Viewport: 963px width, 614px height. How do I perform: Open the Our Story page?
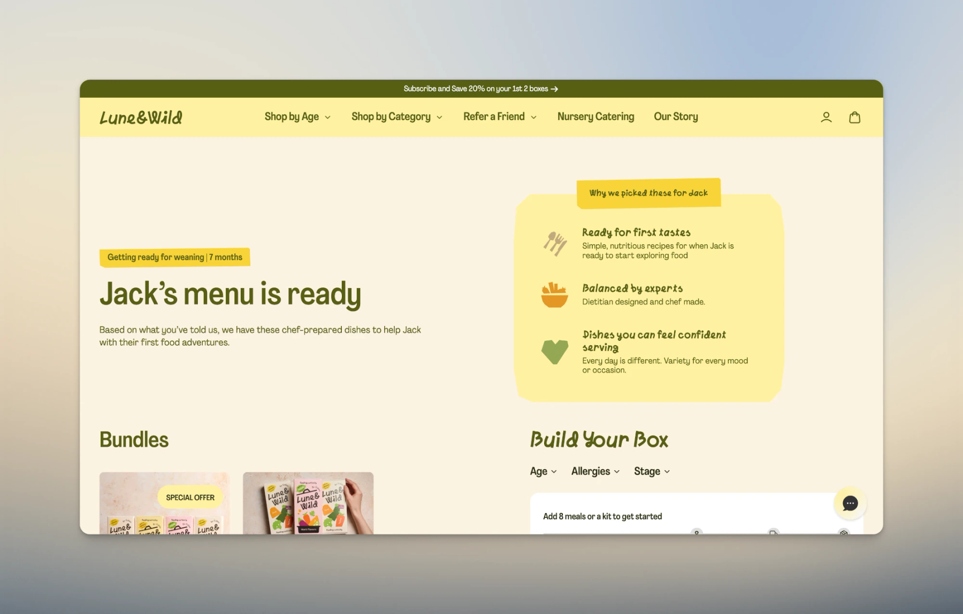point(676,116)
